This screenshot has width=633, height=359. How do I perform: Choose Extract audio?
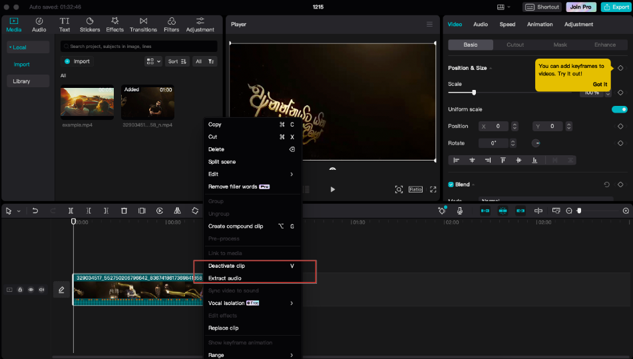[251, 278]
